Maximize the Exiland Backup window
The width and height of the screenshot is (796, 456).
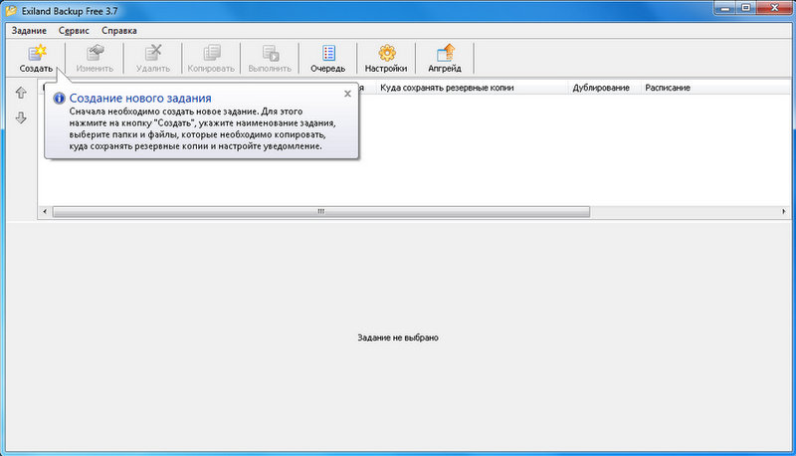[x=746, y=8]
